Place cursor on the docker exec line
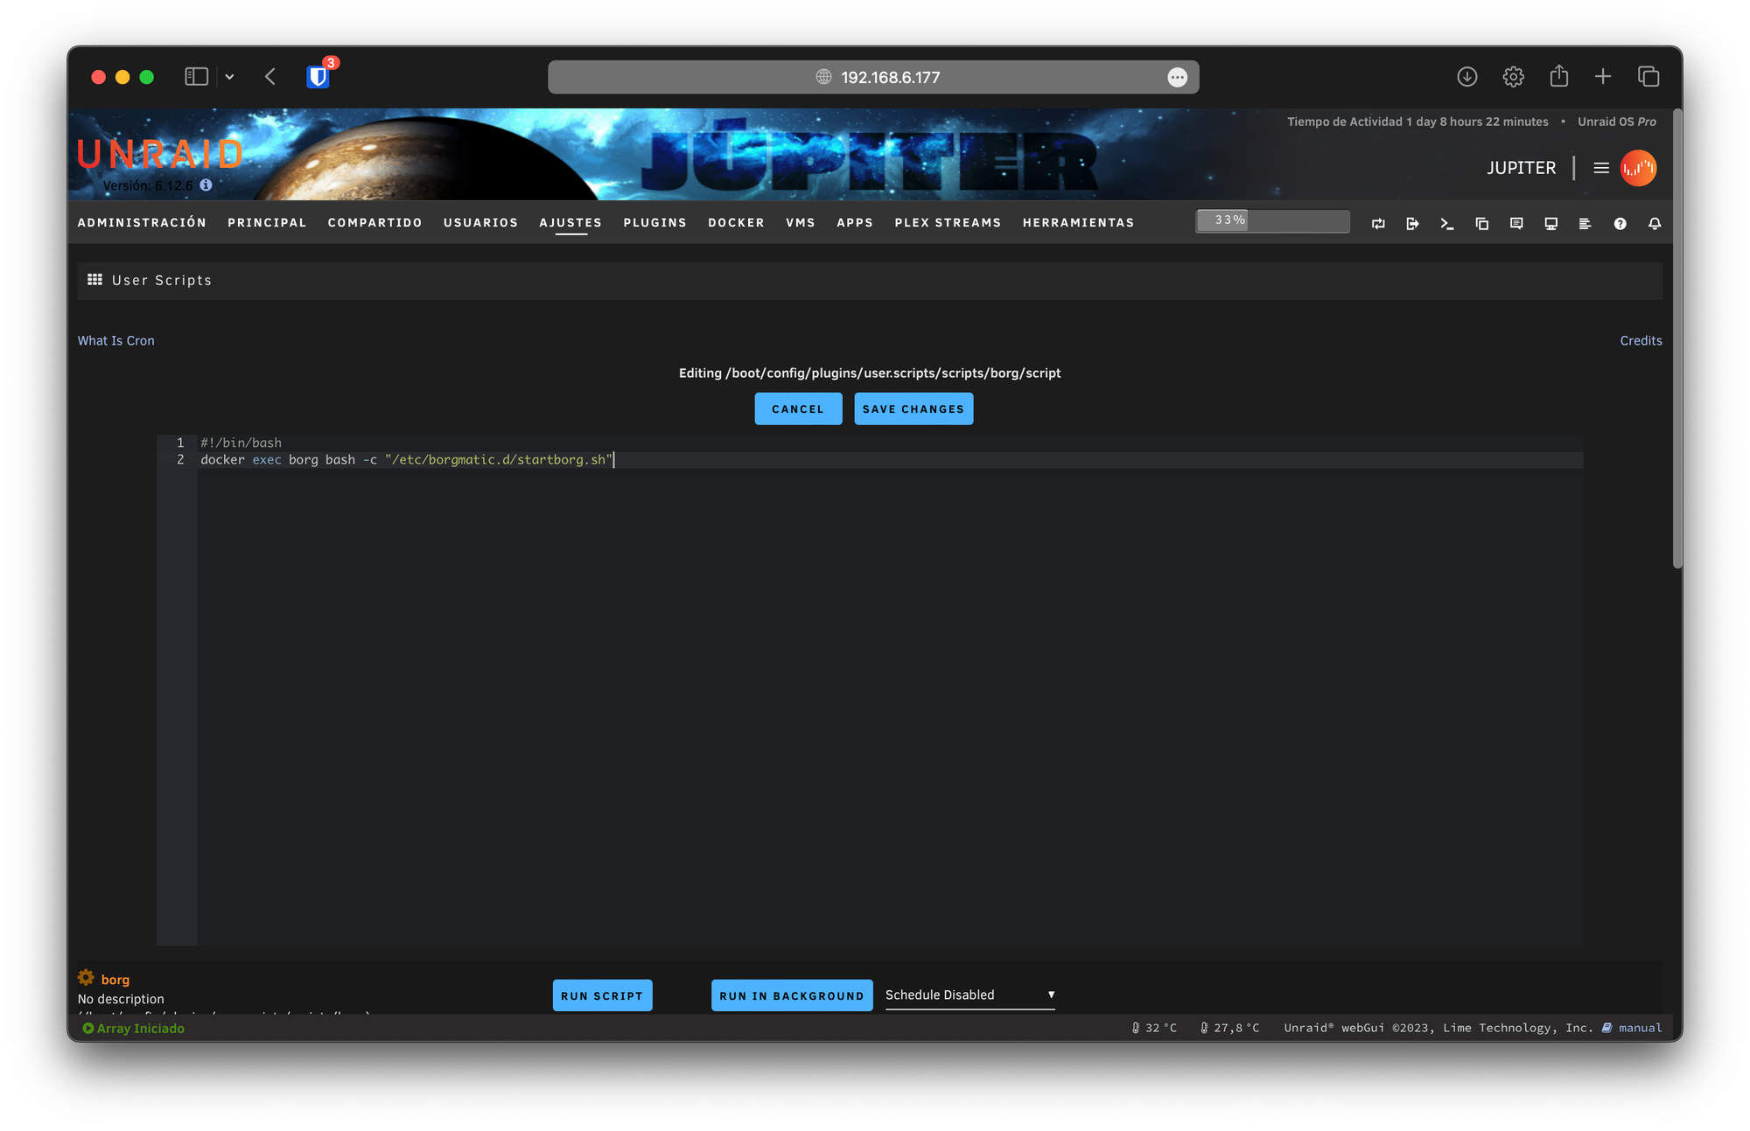This screenshot has width=1750, height=1131. tap(890, 459)
